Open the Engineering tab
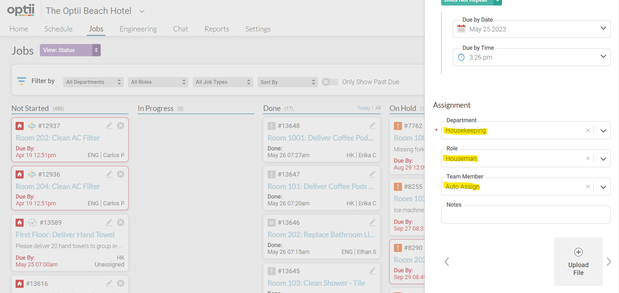Viewport: 619px width, 293px height. click(138, 29)
